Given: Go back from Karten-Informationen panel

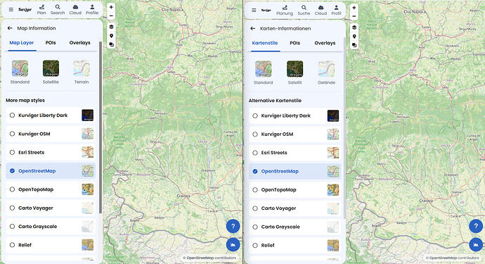Looking at the screenshot, I should point(253,28).
